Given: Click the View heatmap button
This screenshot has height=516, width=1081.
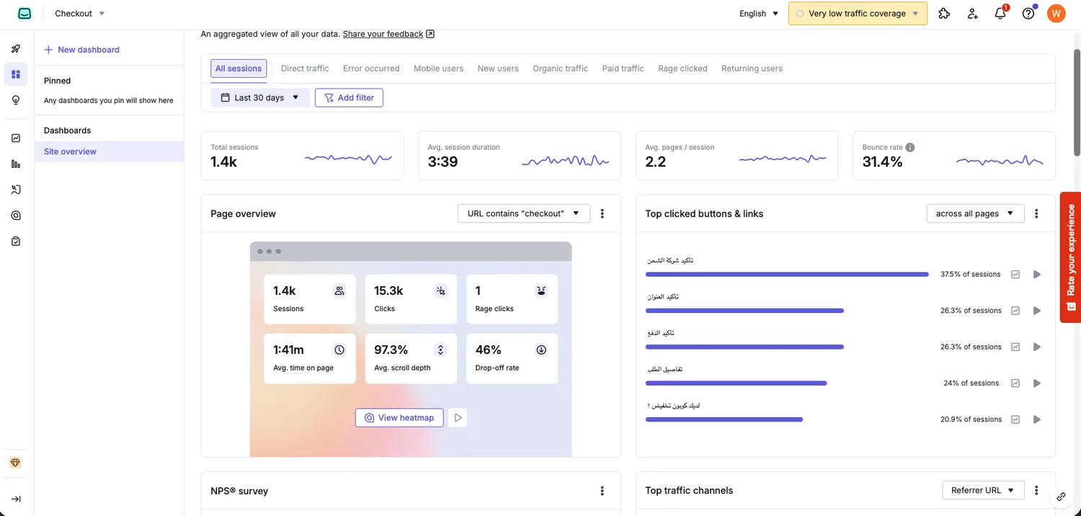Looking at the screenshot, I should 399,417.
